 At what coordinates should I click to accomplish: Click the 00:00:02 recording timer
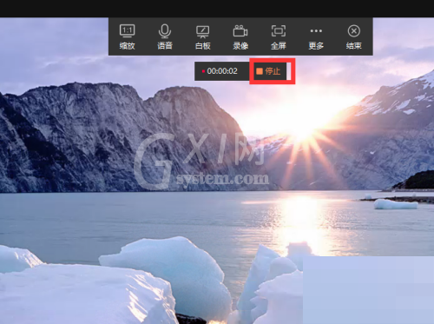pos(222,71)
